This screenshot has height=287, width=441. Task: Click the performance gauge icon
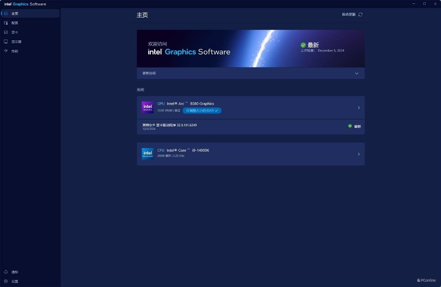pyautogui.click(x=6, y=51)
